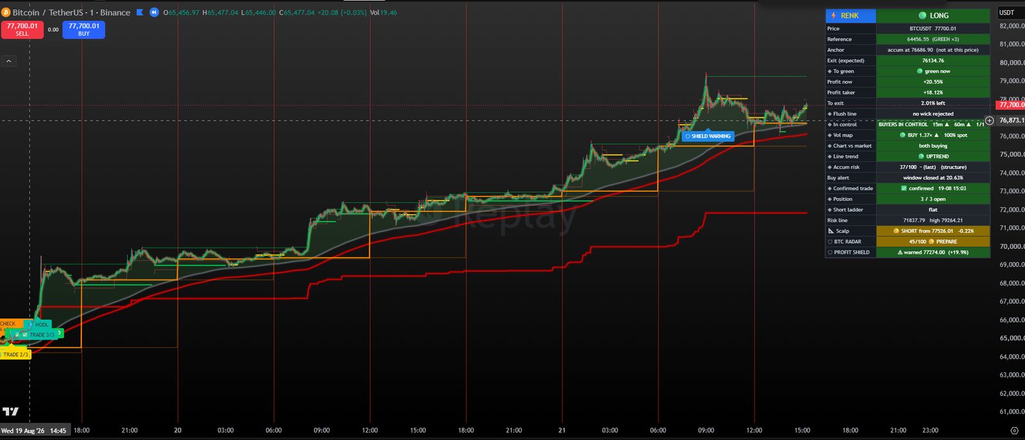Click the 0.00 spread value between Sell and Buy

tap(53, 29)
